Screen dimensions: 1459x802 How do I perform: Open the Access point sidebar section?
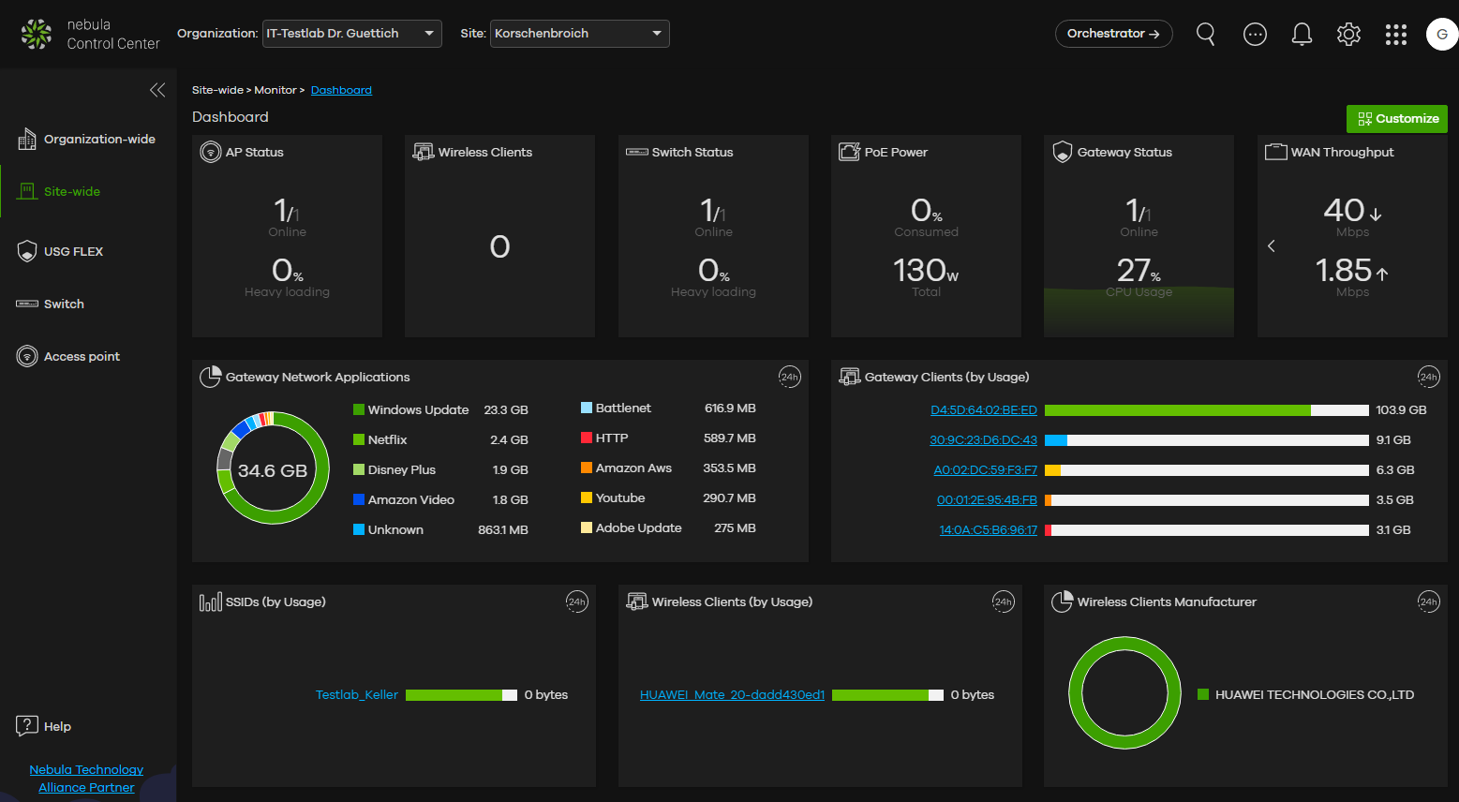coord(82,357)
